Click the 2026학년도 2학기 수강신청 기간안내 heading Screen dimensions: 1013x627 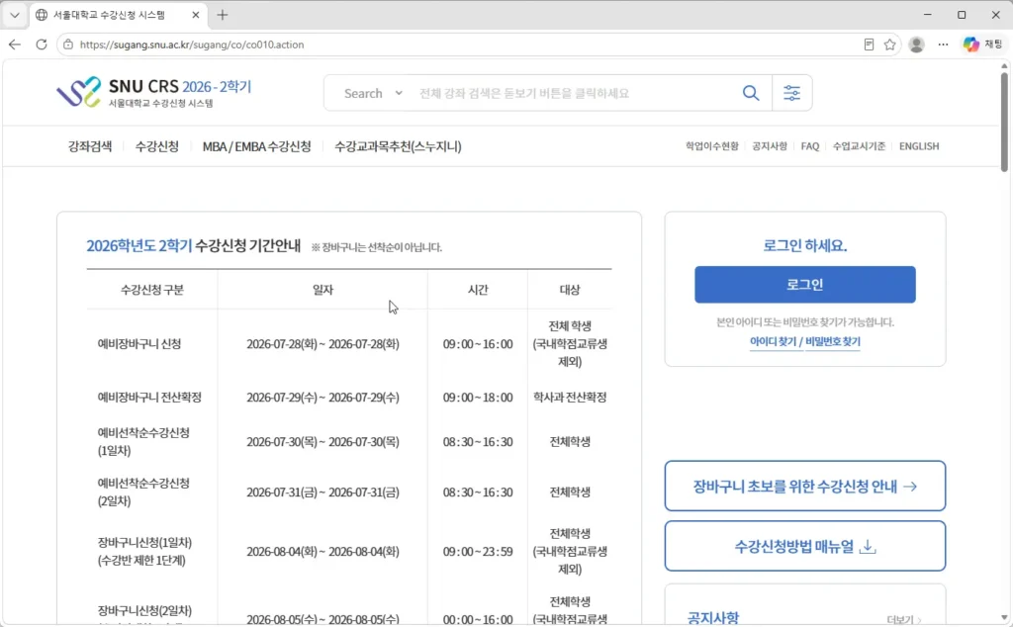tap(194, 246)
